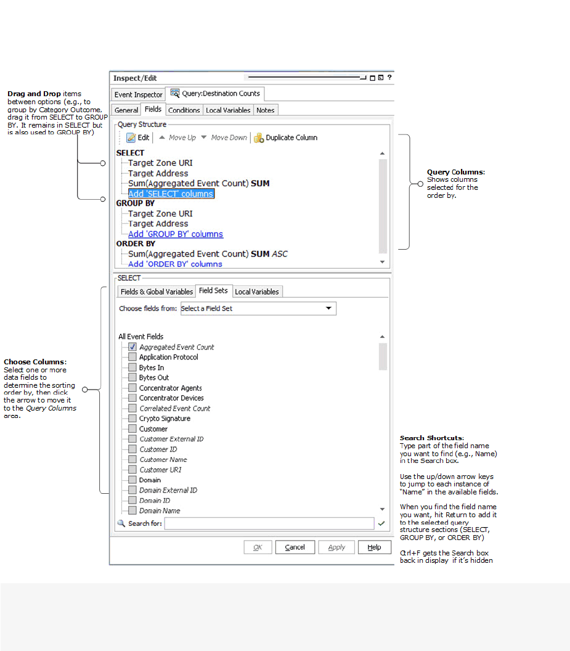Check the Customer ID checkbox
Screen dimensions: 570x651
132,449
